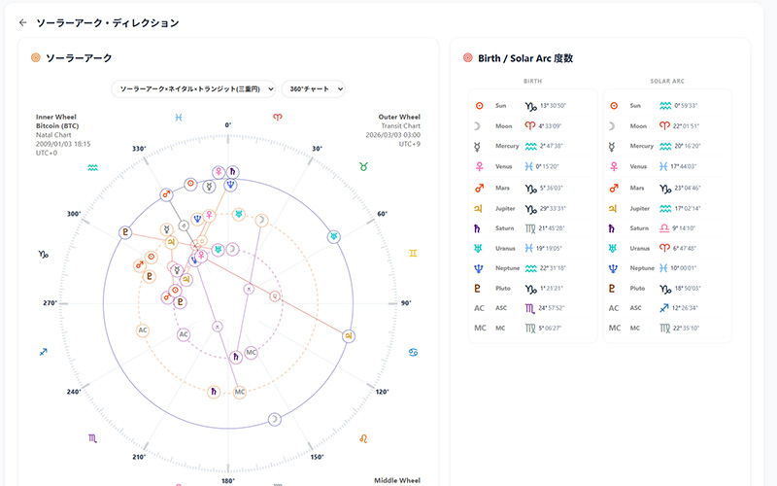Click the green Taurus sign on the wheel
The image size is (777, 486).
click(x=364, y=167)
